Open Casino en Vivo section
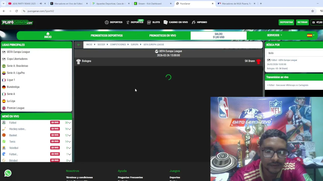Screen dimensions: 323x181 point(176,22)
